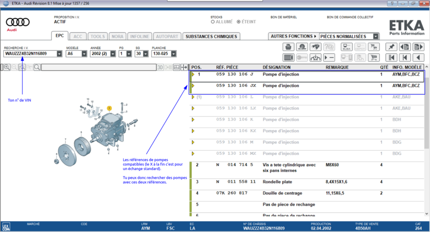The width and height of the screenshot is (430, 232).
Task: Open the binoculars search tool
Action: click(x=316, y=47)
